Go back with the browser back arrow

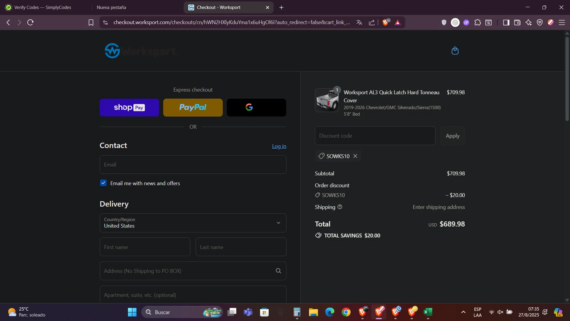(x=8, y=22)
